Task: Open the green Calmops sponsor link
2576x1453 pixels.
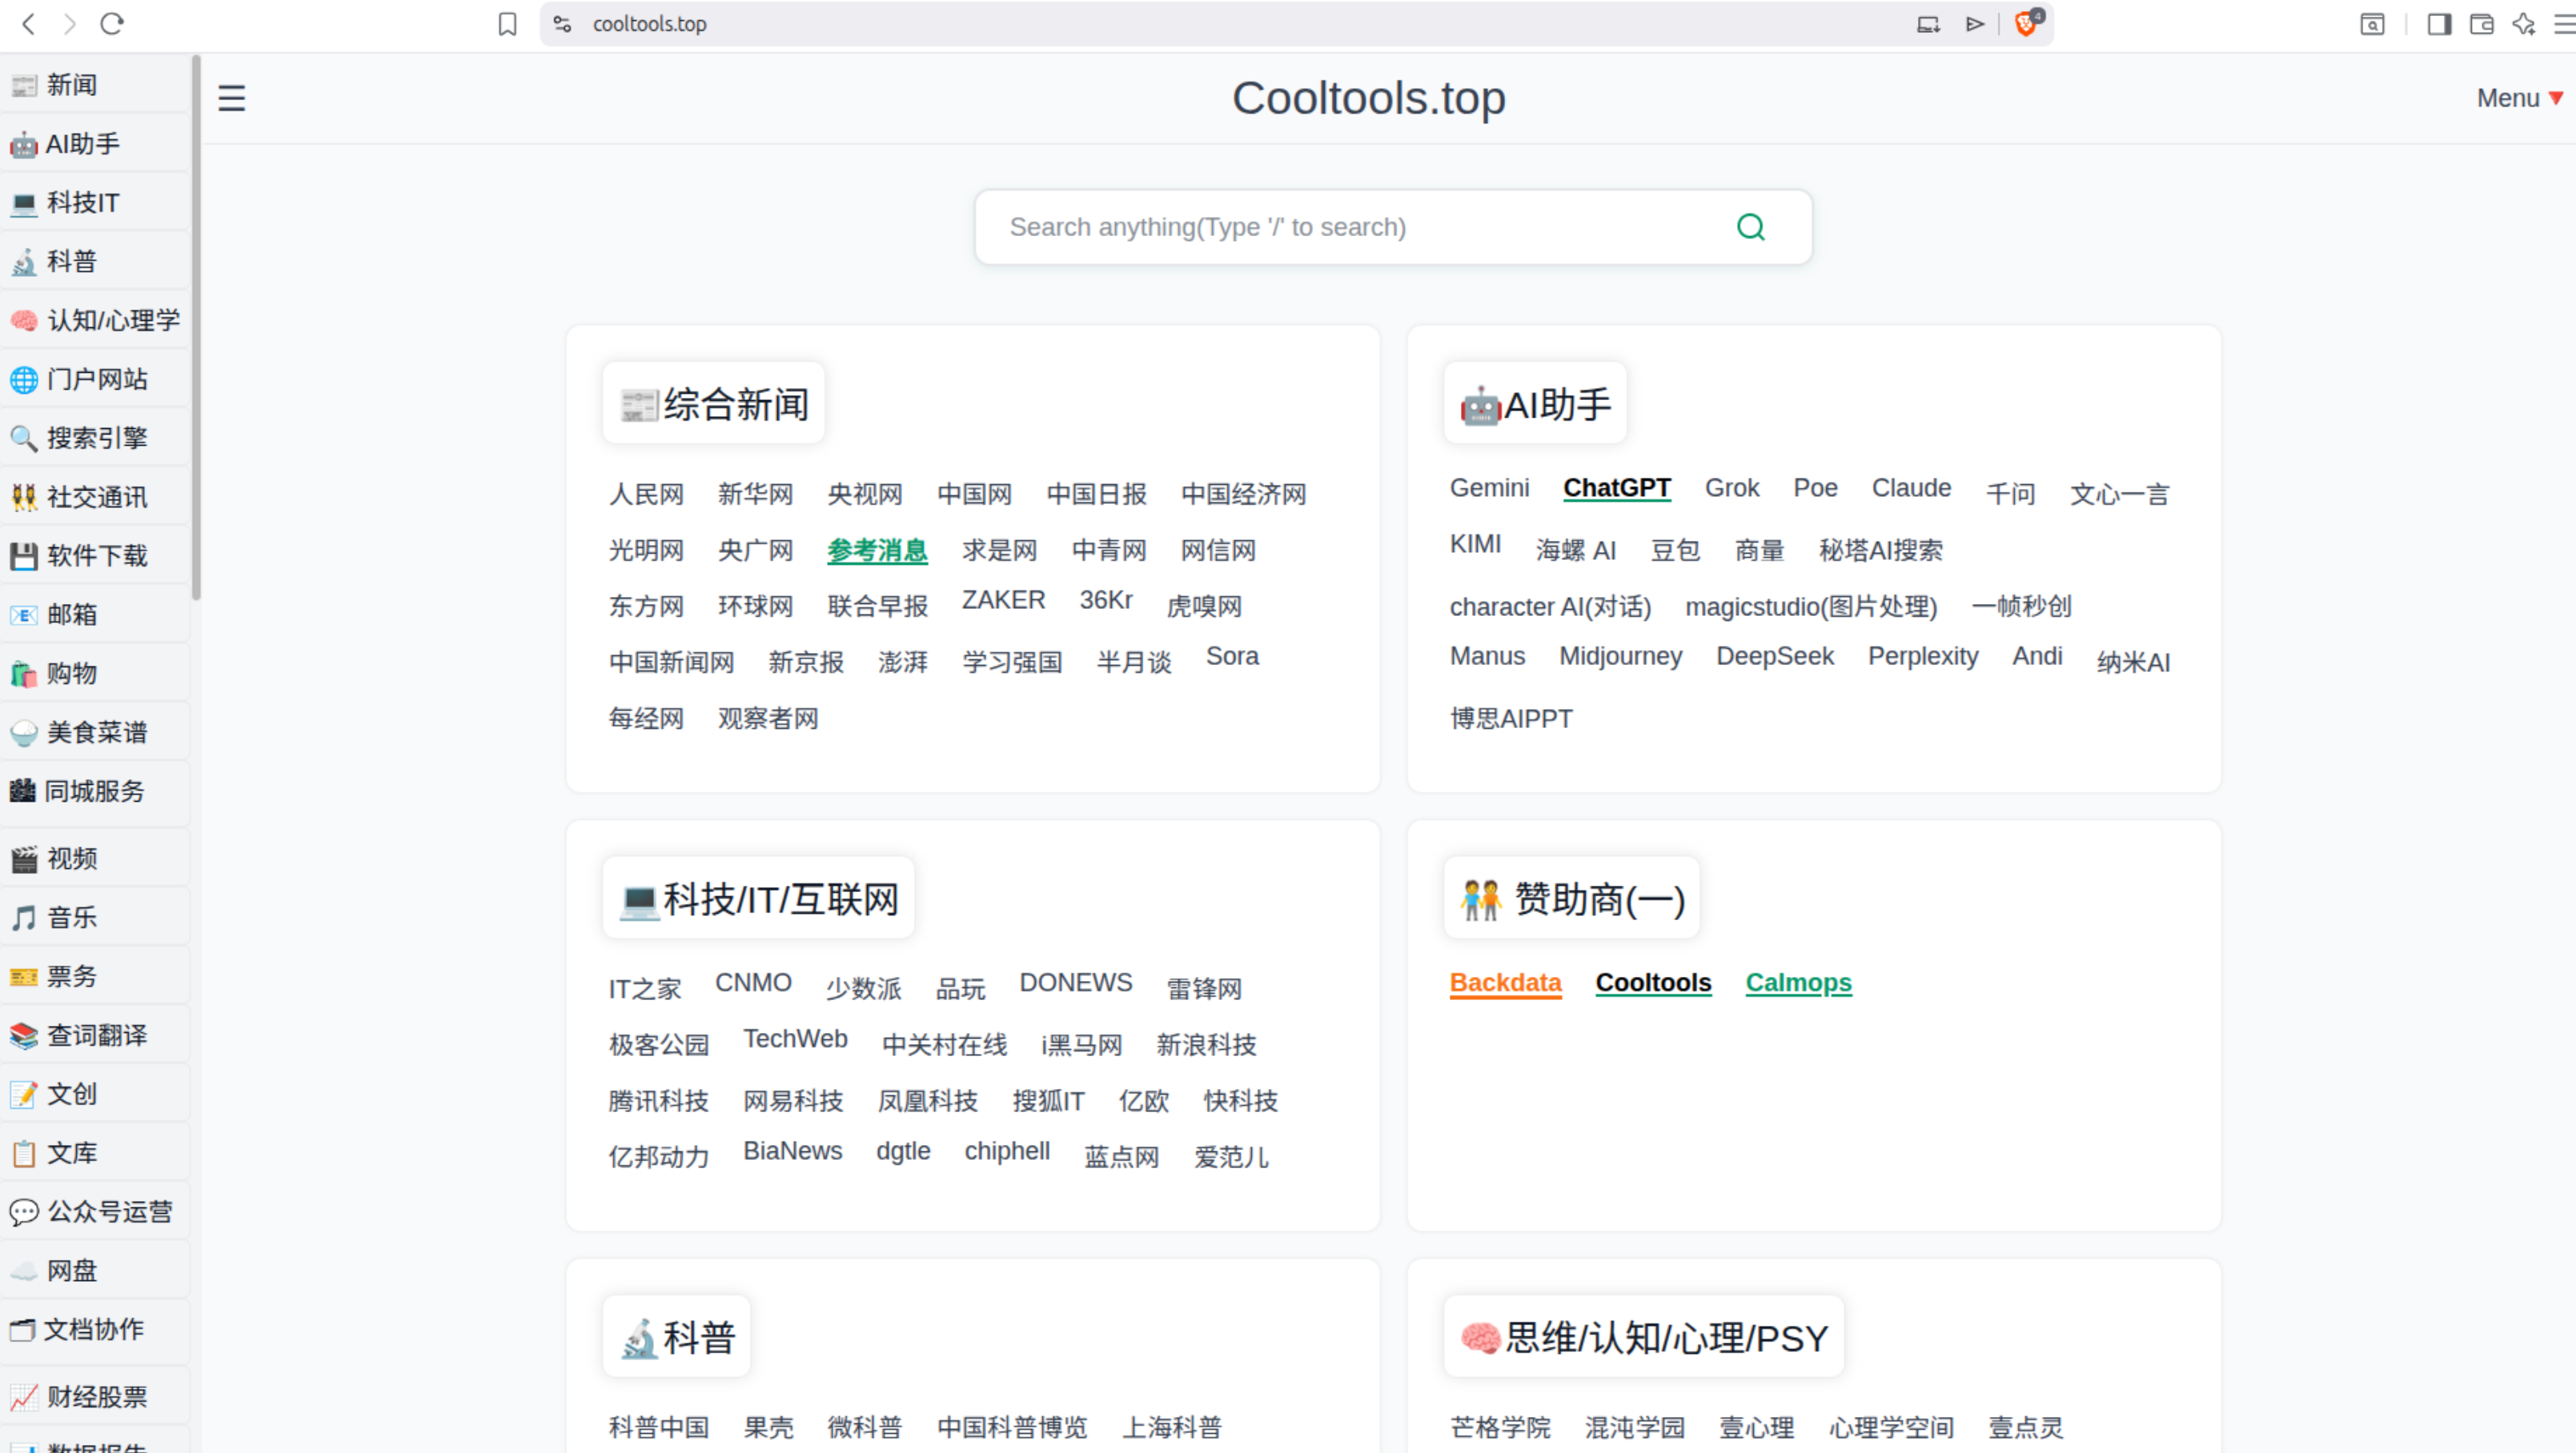Action: pos(1798,983)
